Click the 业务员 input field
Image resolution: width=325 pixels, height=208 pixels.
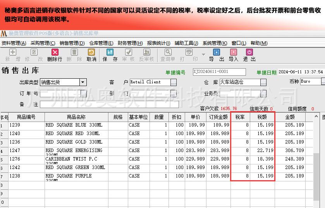point(240,94)
